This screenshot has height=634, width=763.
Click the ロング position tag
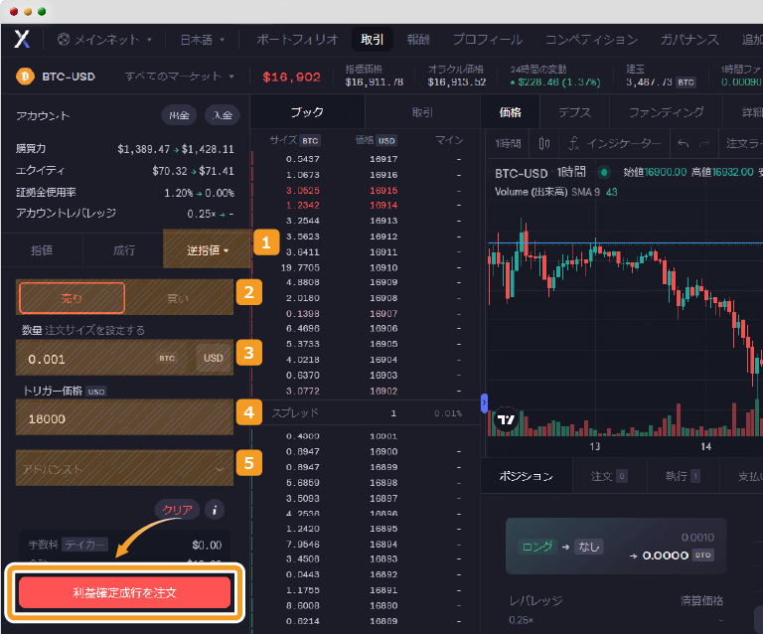click(x=537, y=547)
